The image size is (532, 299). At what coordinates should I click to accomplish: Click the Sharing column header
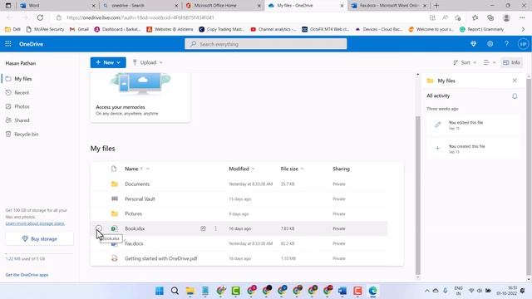pyautogui.click(x=341, y=169)
